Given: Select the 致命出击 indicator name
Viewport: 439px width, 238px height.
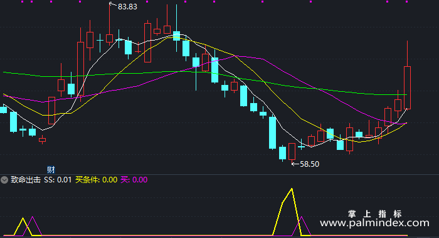Looking at the screenshot, I should tap(26, 180).
